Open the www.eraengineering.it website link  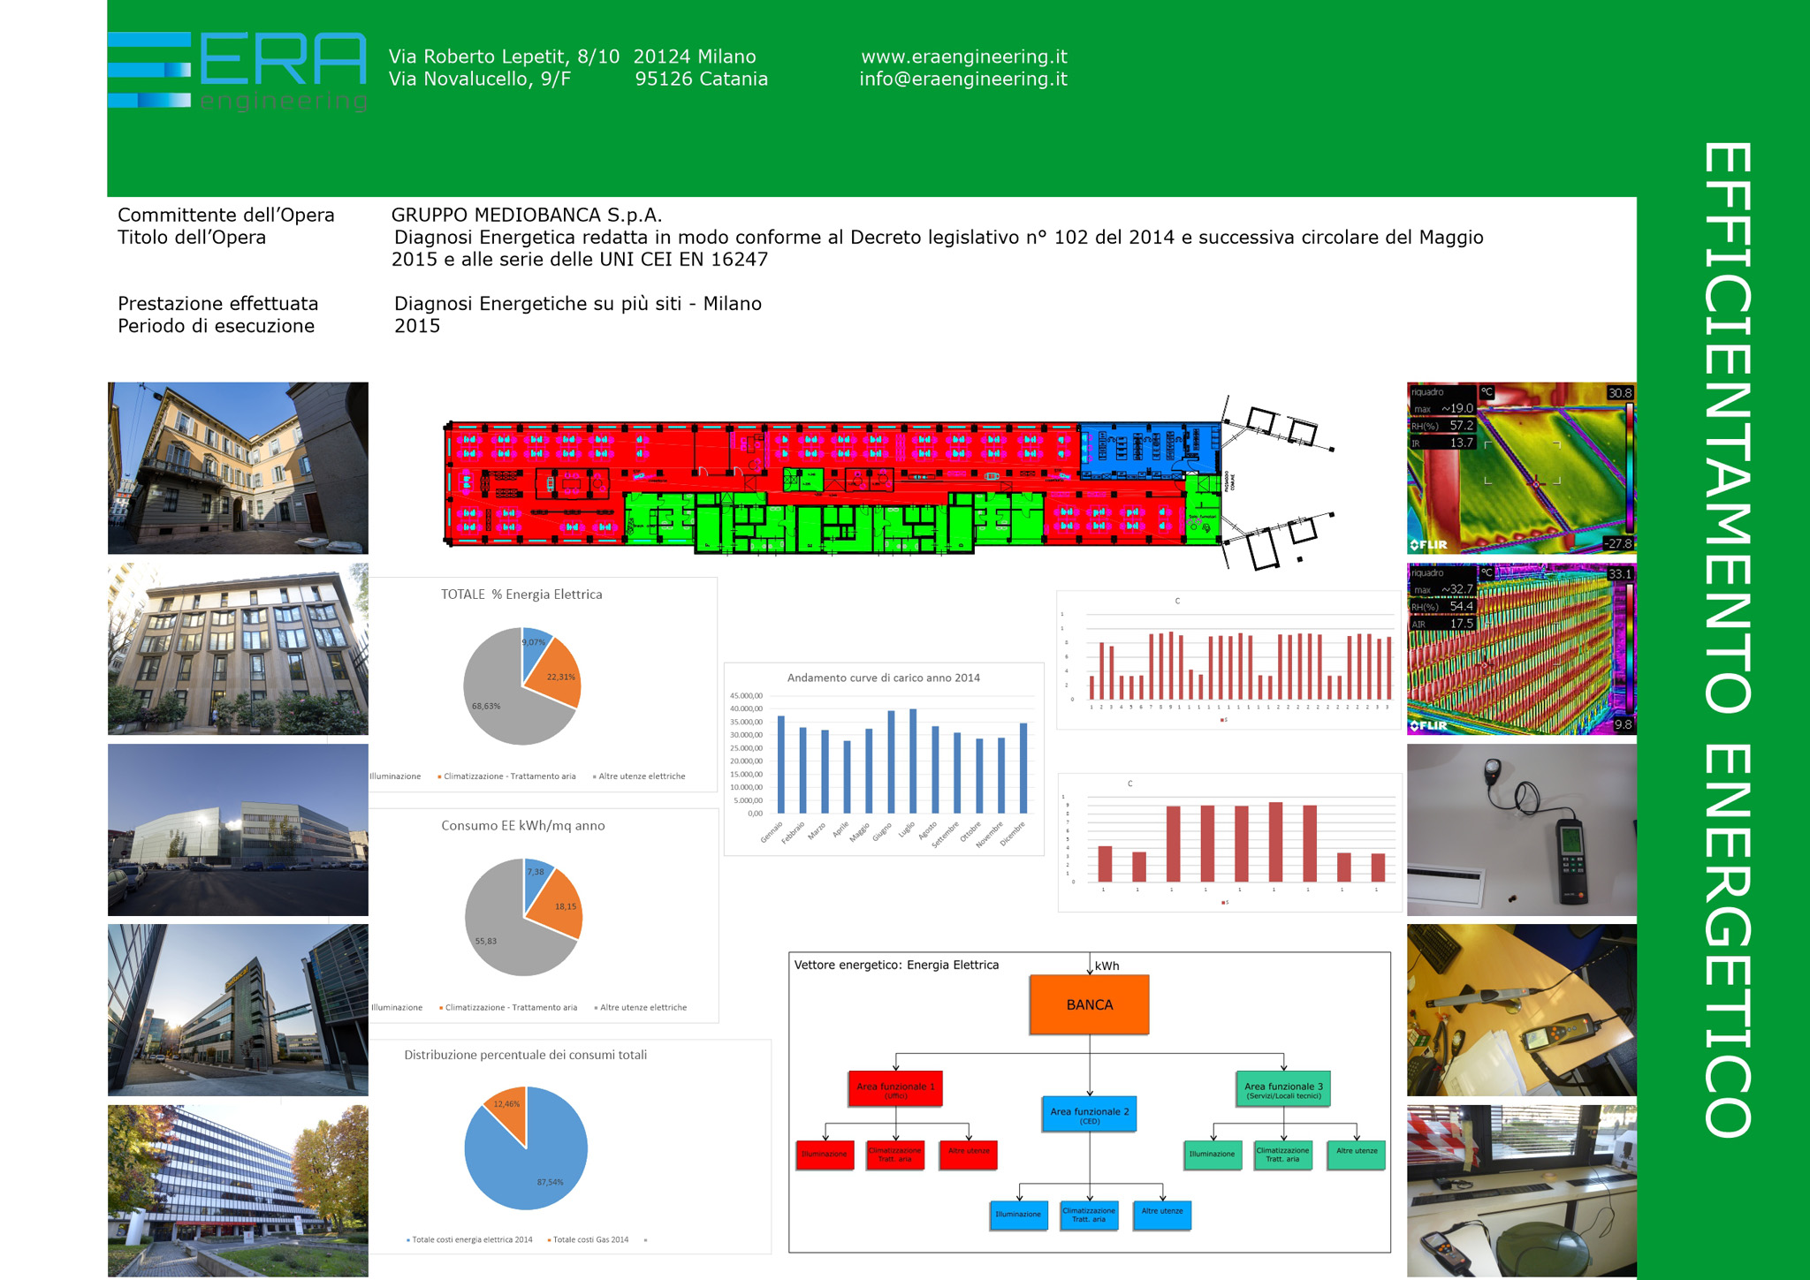coord(963,57)
